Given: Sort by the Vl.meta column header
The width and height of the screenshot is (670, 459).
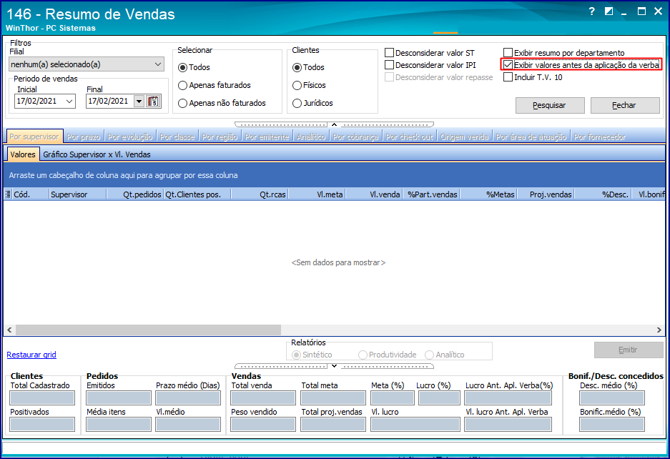Looking at the screenshot, I should [x=317, y=194].
